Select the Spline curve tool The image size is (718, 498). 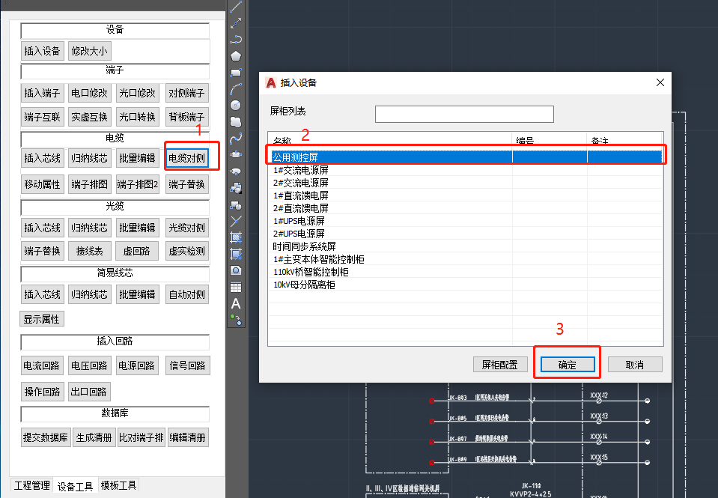click(x=236, y=138)
